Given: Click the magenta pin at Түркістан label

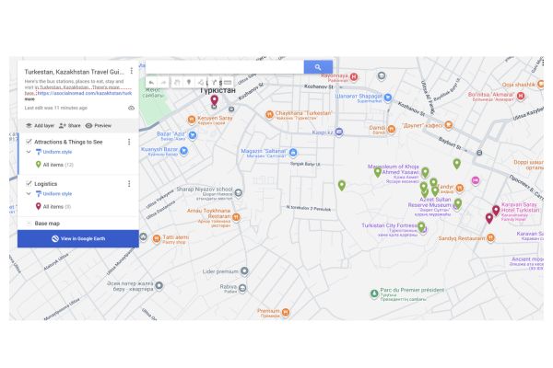Looking at the screenshot, I should [x=214, y=100].
